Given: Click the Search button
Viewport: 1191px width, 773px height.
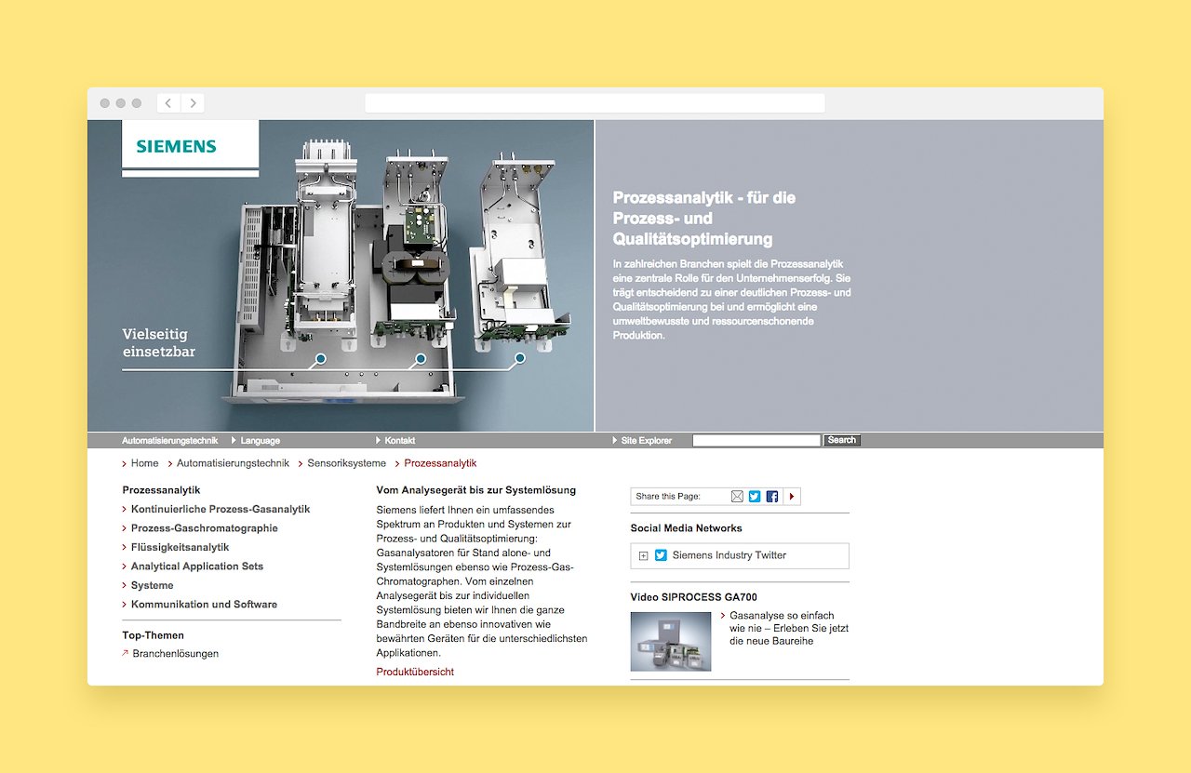Looking at the screenshot, I should coord(842,441).
